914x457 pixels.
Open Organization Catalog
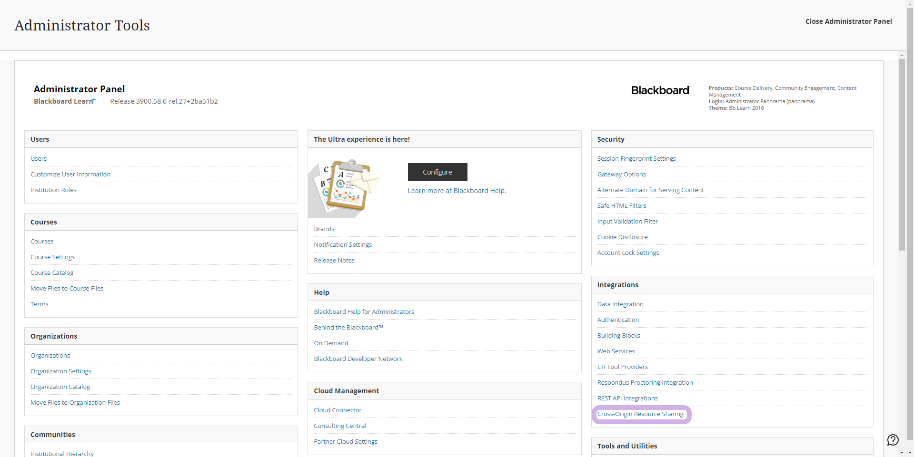(60, 387)
